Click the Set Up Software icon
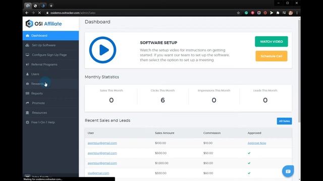The image size is (323, 181). [27, 45]
